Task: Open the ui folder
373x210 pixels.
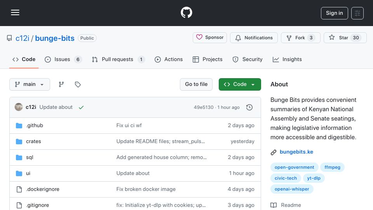Action: click(28, 173)
